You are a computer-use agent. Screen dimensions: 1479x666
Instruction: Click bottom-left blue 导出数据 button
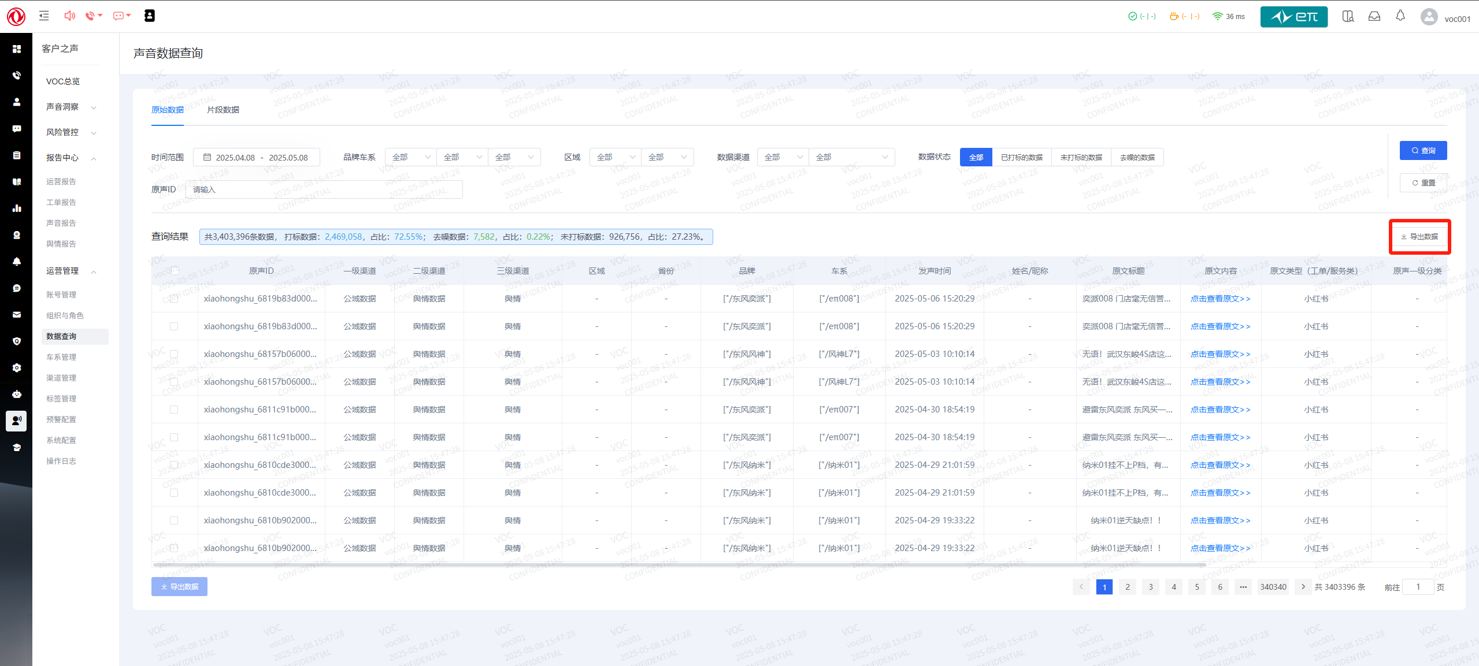coord(179,586)
